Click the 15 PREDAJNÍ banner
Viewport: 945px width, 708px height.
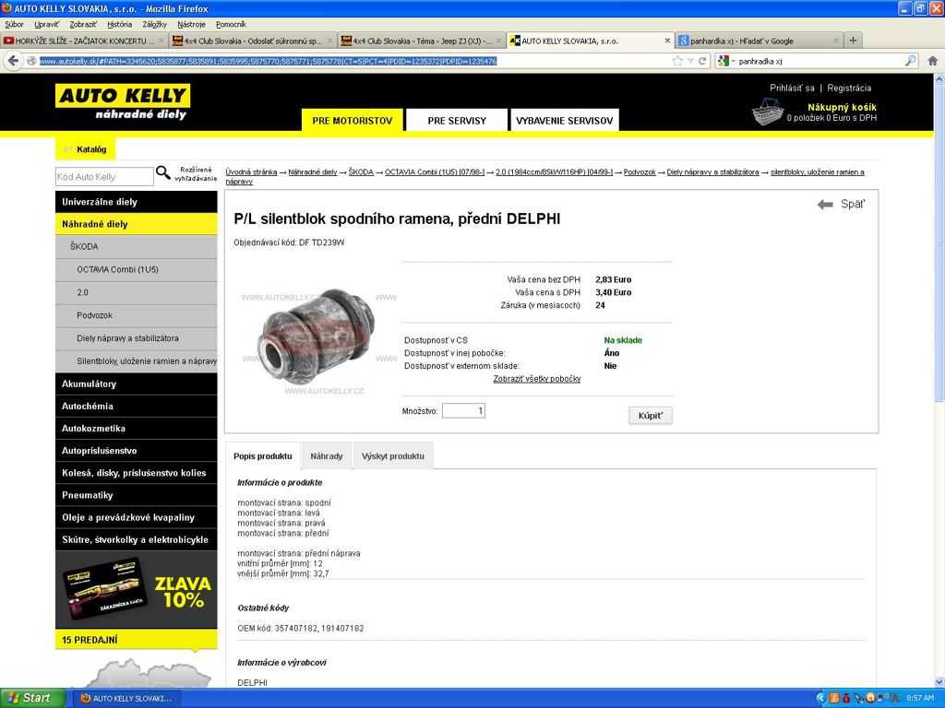pos(137,640)
